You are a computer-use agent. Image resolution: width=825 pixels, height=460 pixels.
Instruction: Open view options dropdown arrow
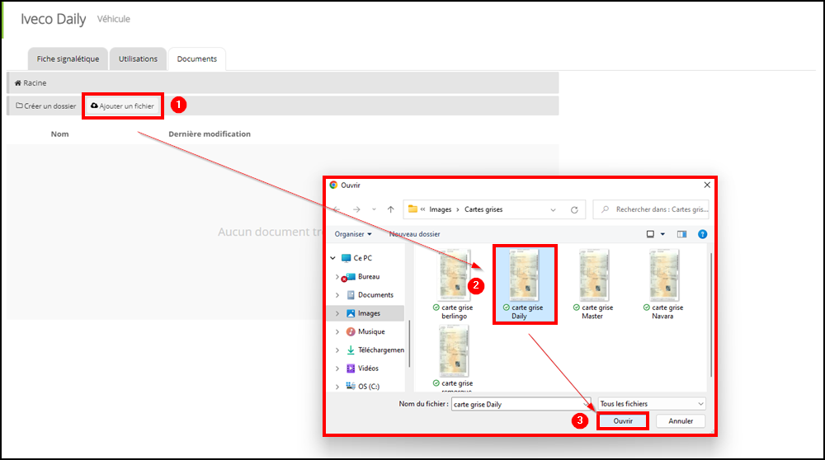[663, 234]
